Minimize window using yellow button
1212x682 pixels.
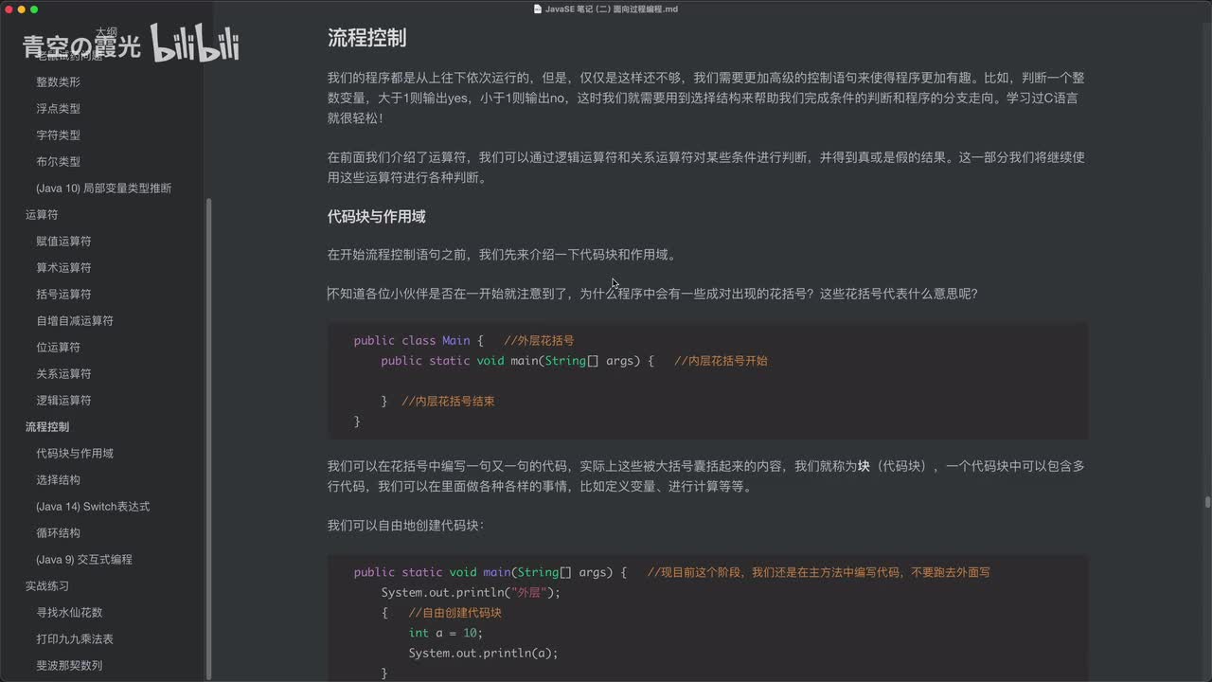(21, 9)
